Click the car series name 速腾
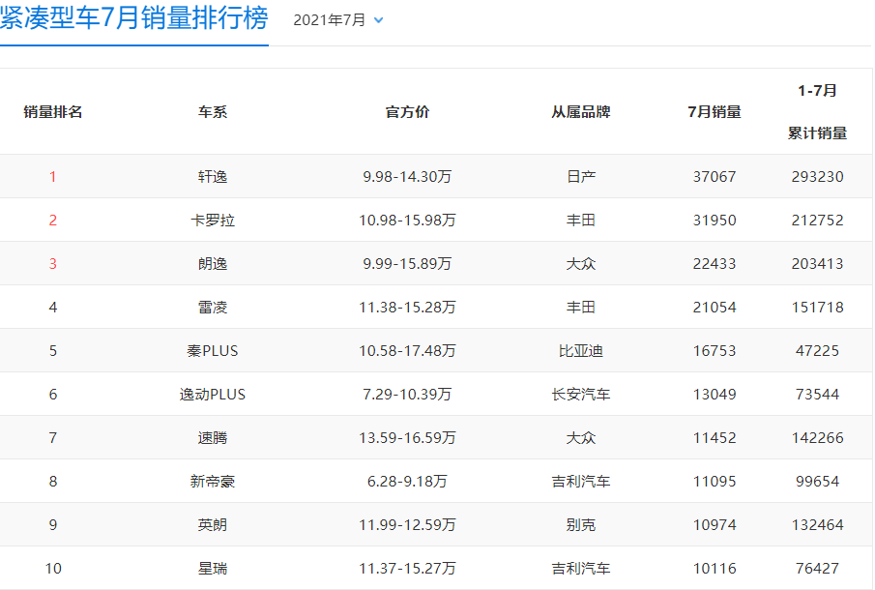Image resolution: width=875 pixels, height=590 pixels. (213, 437)
